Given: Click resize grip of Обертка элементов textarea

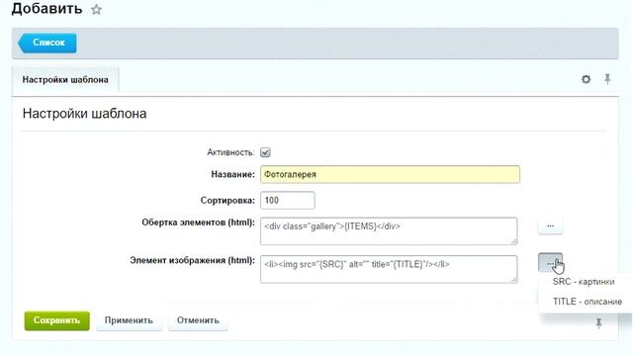Looking at the screenshot, I should (x=514, y=241).
